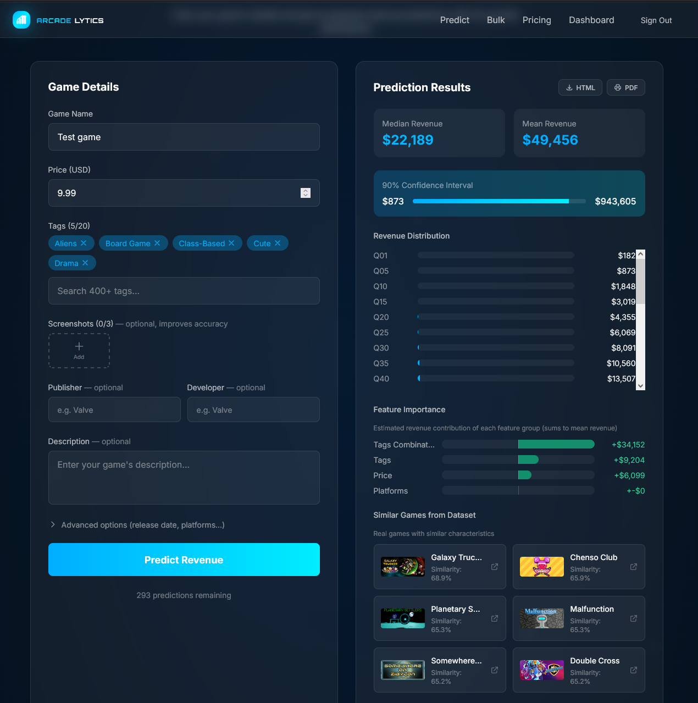This screenshot has height=703, width=698.
Task: Click the Game Name input field
Action: pos(184,137)
